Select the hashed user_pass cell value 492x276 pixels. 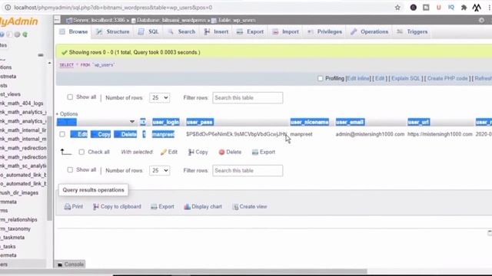coord(236,134)
